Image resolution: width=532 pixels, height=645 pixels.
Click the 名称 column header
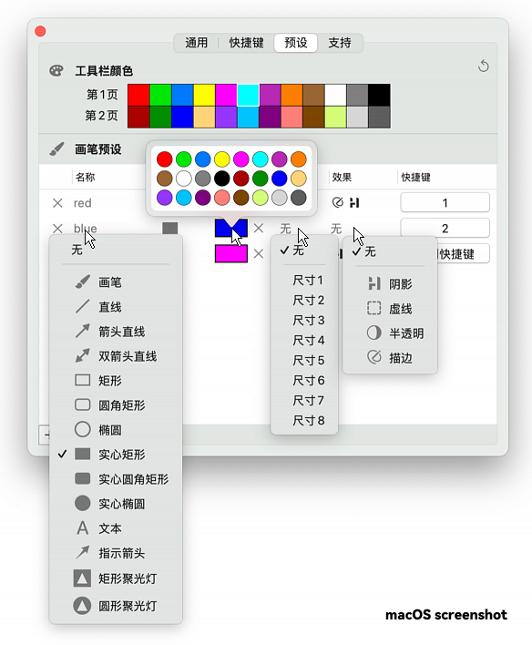click(x=86, y=178)
